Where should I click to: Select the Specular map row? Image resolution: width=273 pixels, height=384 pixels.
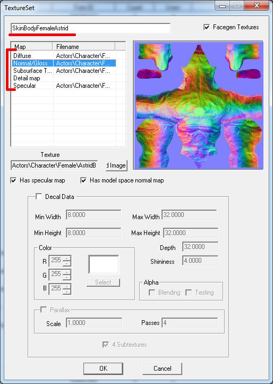point(64,86)
